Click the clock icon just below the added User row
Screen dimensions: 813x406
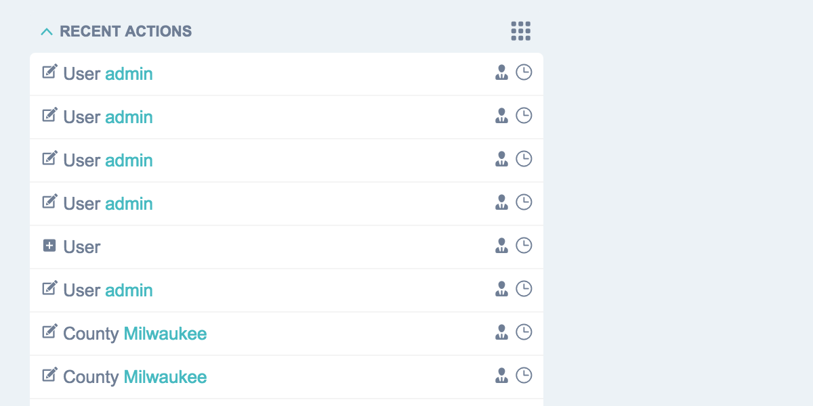click(524, 289)
